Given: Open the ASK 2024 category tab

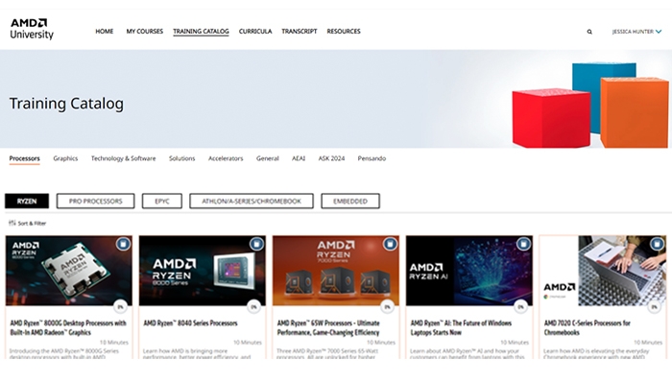Looking at the screenshot, I should (331, 158).
